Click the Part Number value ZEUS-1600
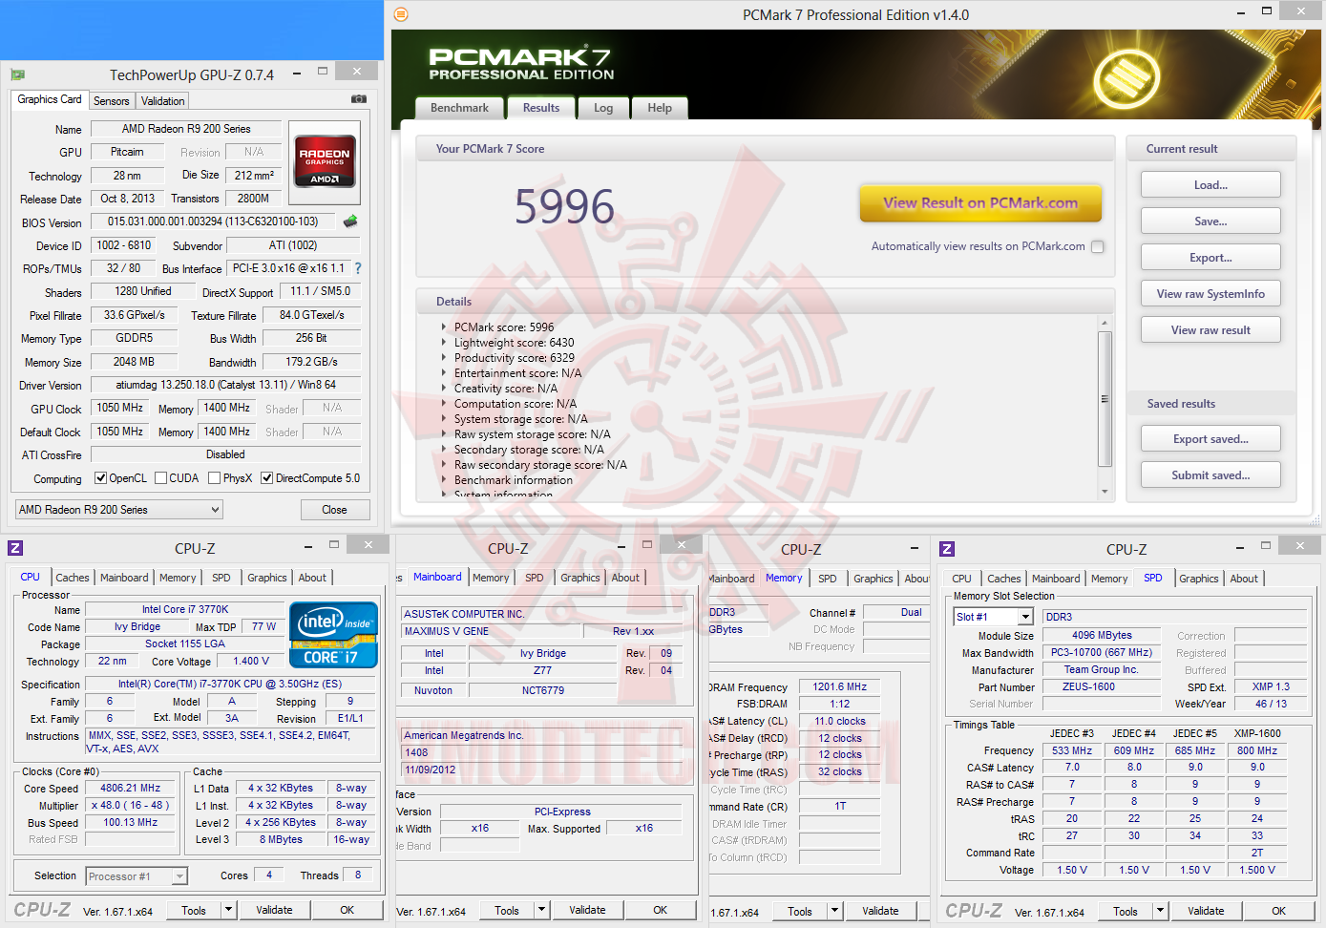This screenshot has width=1326, height=928. 1102,686
